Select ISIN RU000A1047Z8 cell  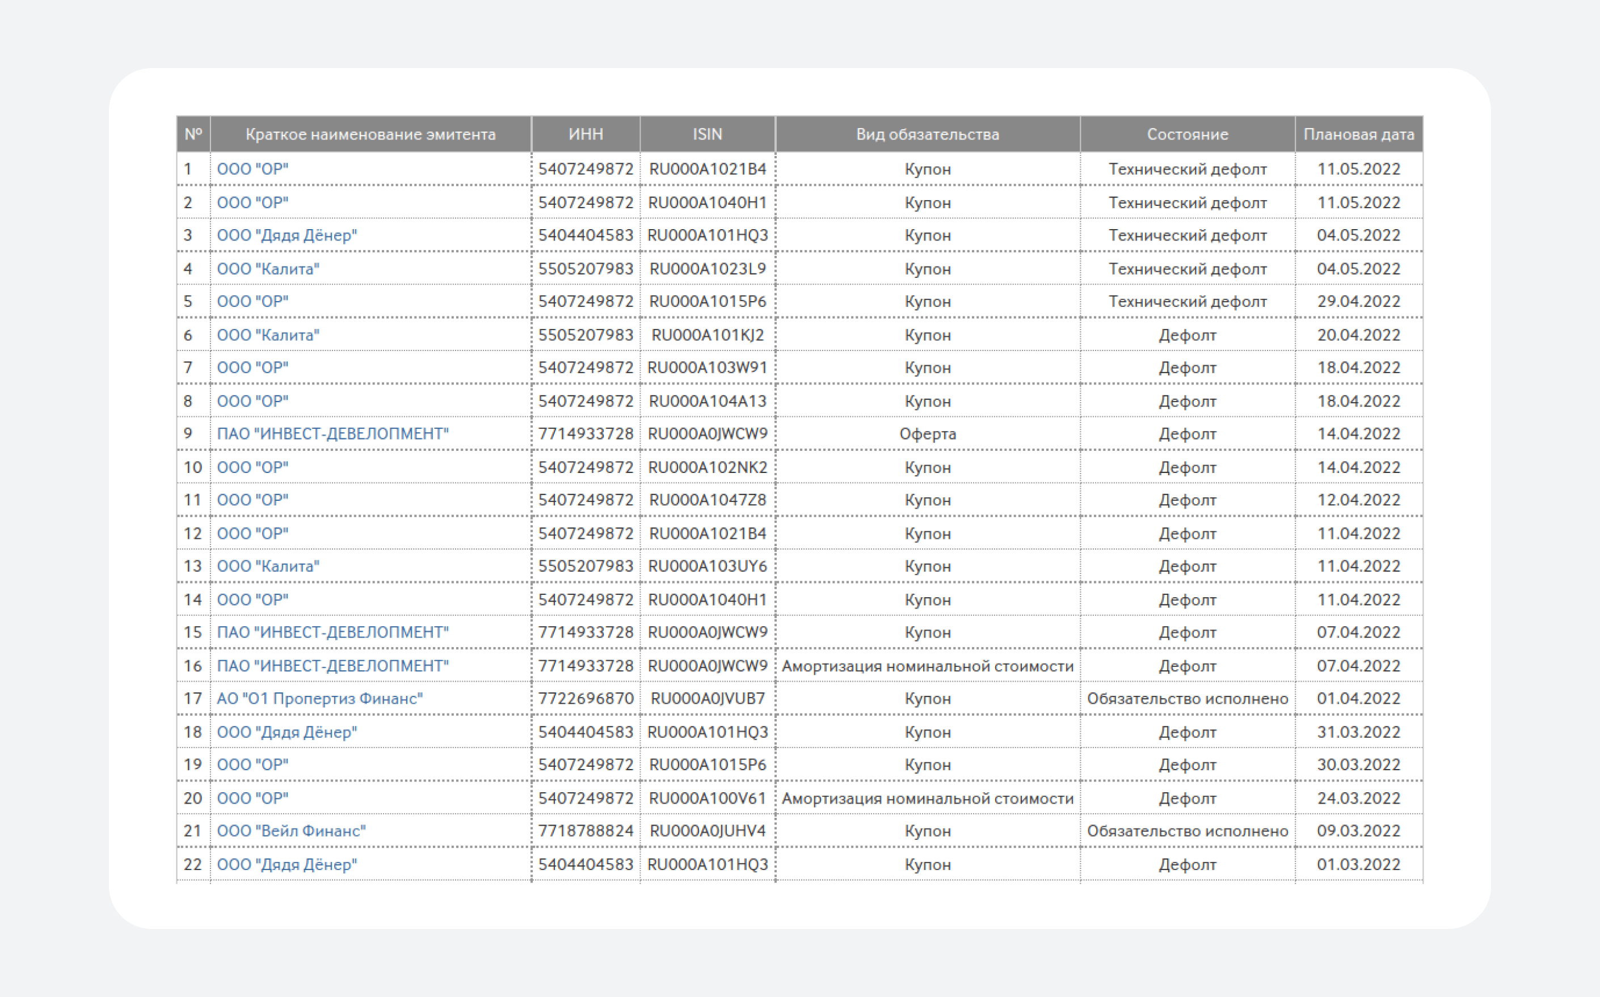[708, 500]
